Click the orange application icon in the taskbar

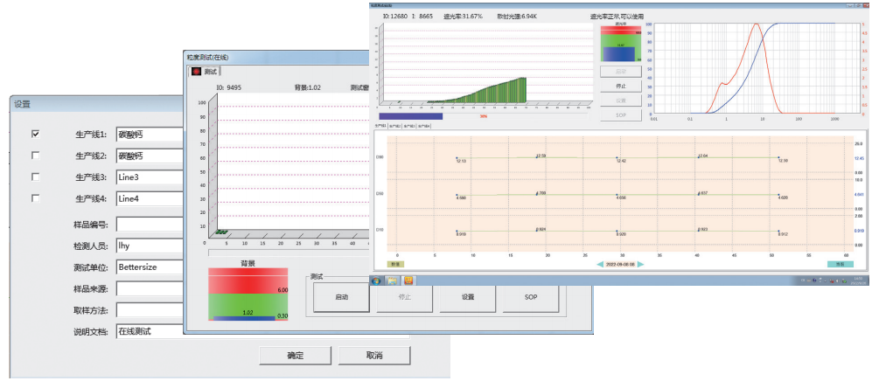pyautogui.click(x=408, y=281)
